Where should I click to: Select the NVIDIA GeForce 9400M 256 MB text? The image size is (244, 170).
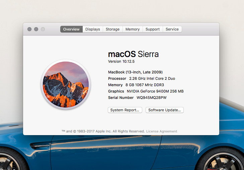[x=155, y=91]
